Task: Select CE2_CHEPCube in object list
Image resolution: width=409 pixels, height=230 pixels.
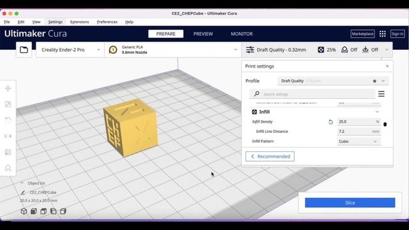Action: [x=43, y=192]
